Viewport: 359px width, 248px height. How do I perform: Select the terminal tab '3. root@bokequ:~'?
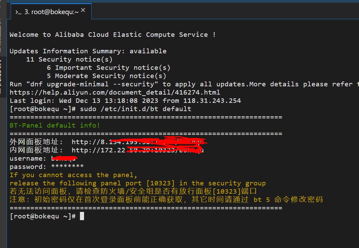[51, 11]
